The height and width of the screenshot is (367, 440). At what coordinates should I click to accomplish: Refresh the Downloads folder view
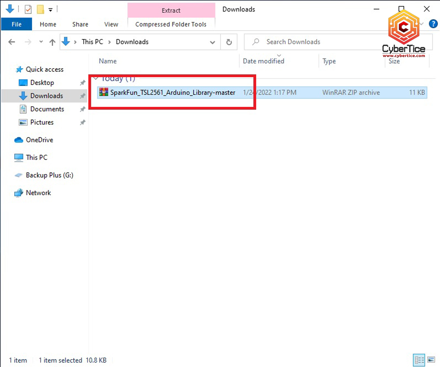pyautogui.click(x=229, y=42)
